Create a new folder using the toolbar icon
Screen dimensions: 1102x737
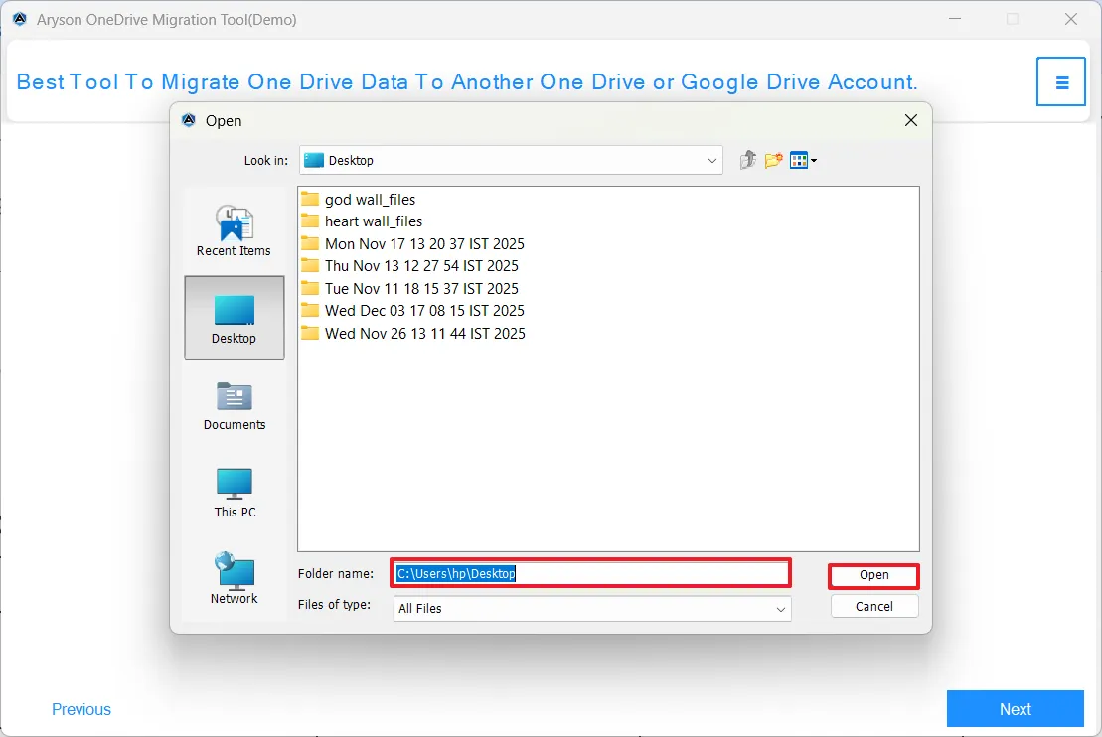pyautogui.click(x=774, y=160)
